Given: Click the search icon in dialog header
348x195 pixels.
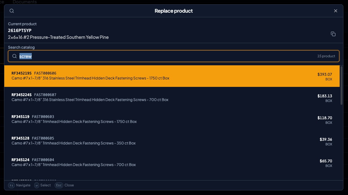Looking at the screenshot, I should pyautogui.click(x=12, y=11).
